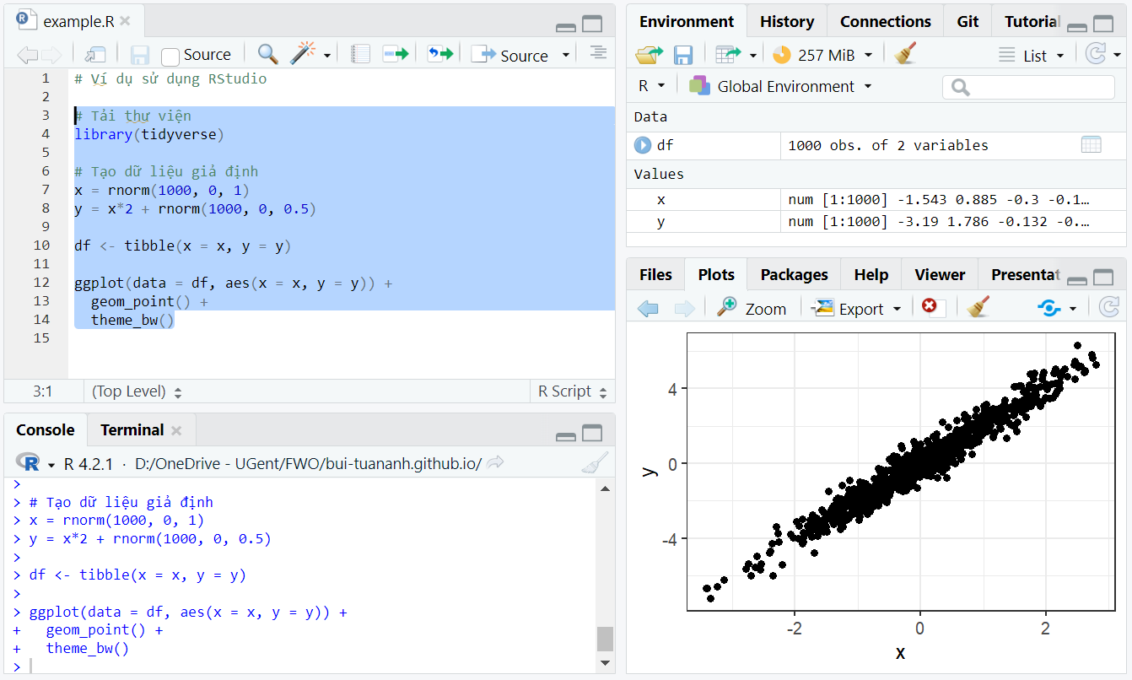
Task: Open the Connections tab
Action: click(x=886, y=22)
